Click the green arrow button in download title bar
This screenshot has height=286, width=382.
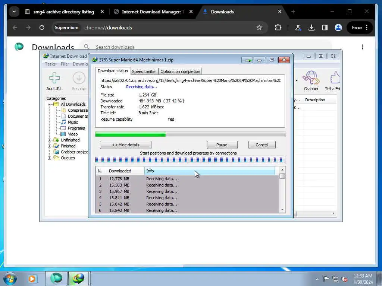pyautogui.click(x=247, y=60)
